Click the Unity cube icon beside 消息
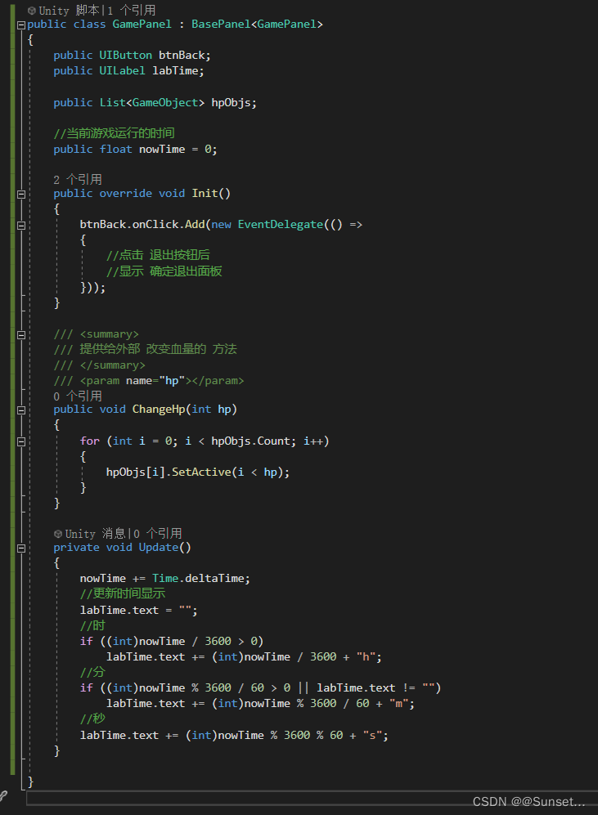 point(58,534)
